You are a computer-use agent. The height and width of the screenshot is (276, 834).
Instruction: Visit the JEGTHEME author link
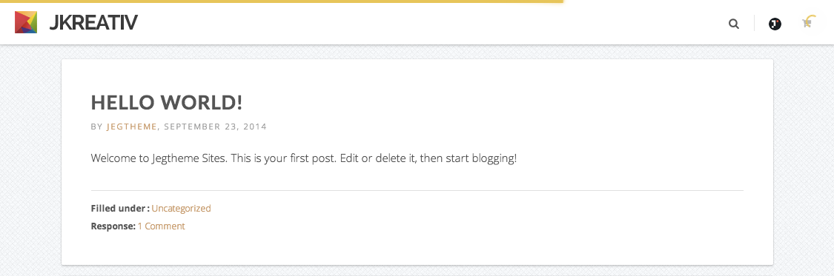coord(132,127)
